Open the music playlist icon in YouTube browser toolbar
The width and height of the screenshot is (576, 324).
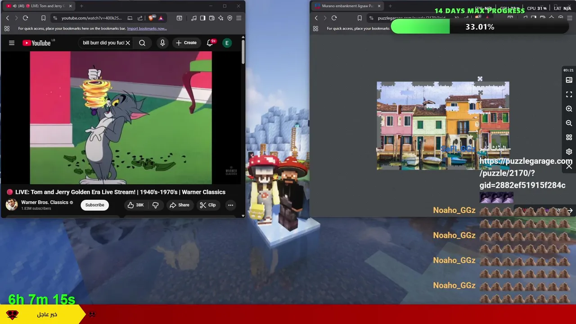(193, 18)
